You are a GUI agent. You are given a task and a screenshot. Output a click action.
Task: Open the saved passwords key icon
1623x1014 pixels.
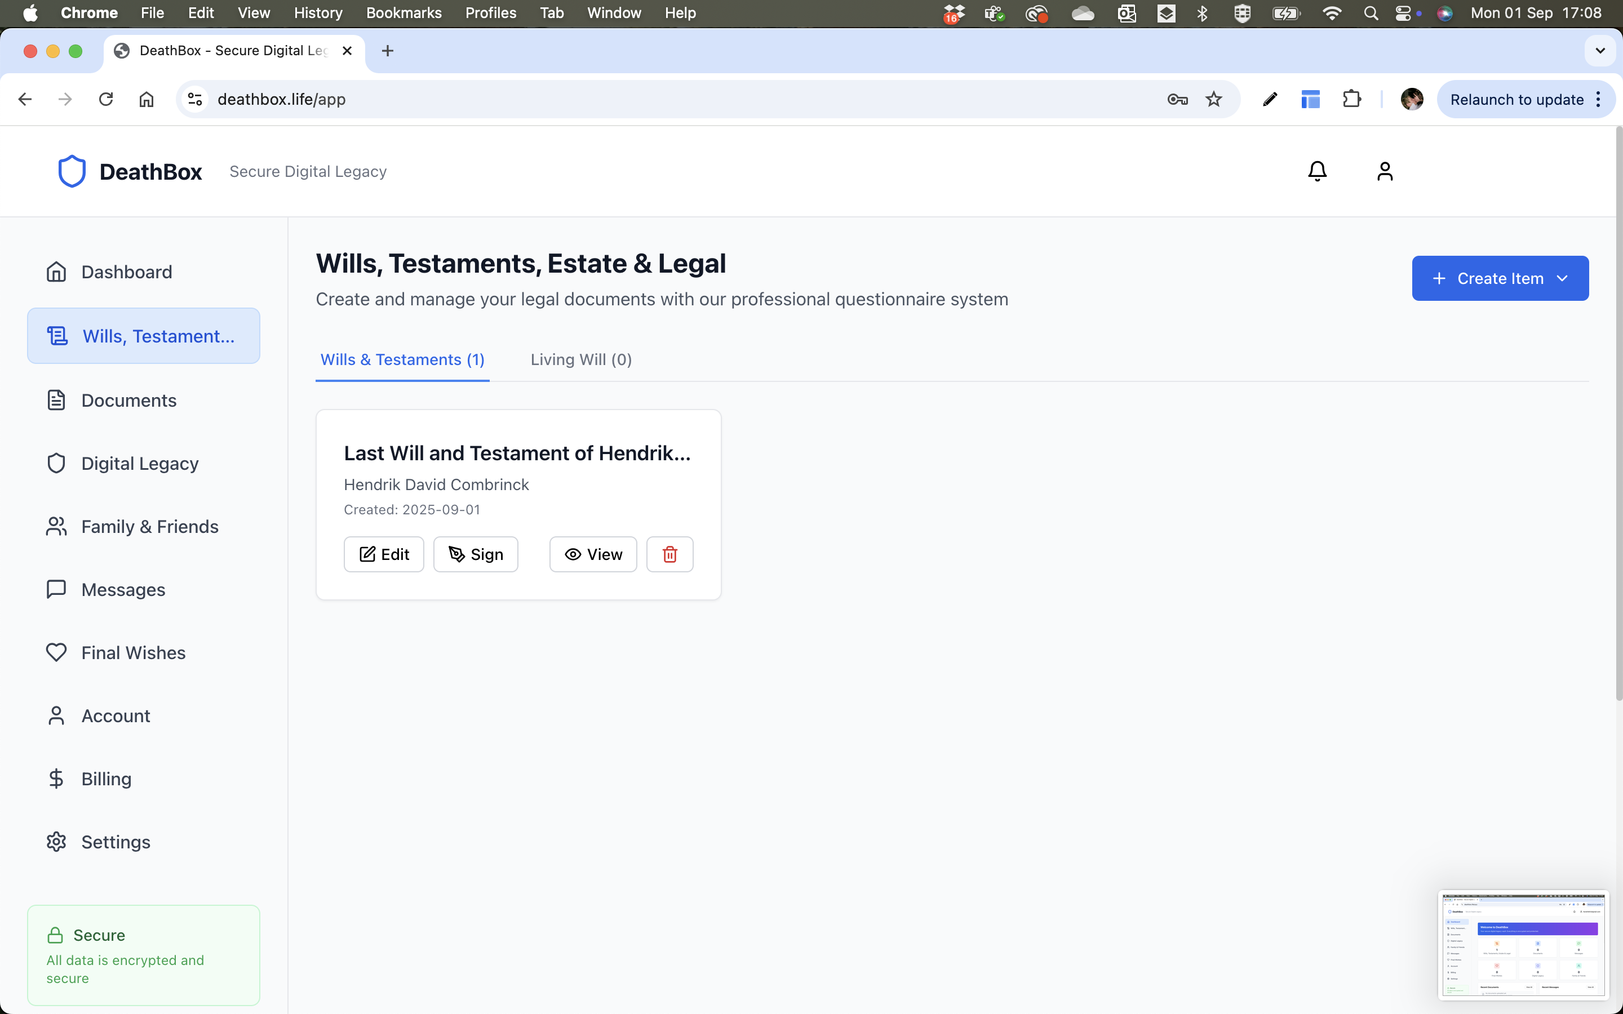(1178, 99)
